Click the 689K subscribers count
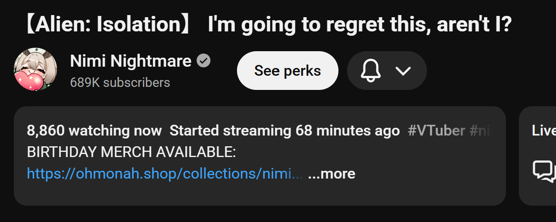Image resolution: width=556 pixels, height=222 pixels. point(120,83)
